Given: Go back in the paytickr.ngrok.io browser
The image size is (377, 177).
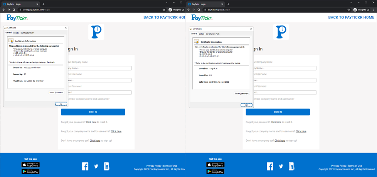Looking at the screenshot, I should [x=188, y=10].
